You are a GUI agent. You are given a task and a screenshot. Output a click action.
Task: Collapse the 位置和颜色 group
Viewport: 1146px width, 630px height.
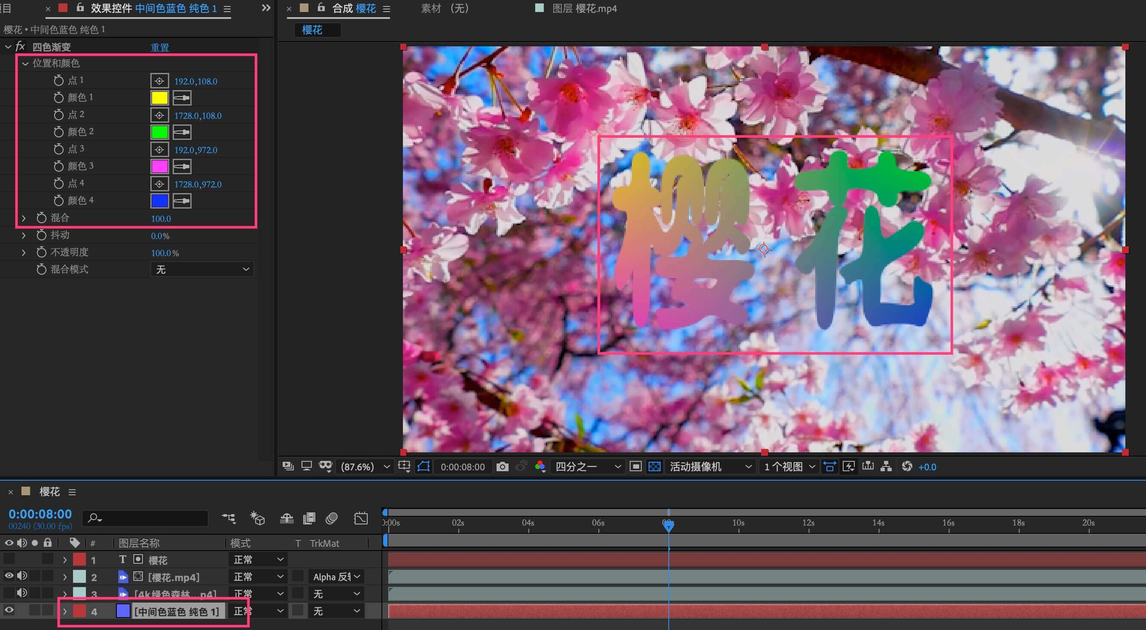coord(25,64)
